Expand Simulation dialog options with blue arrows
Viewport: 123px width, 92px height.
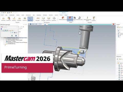click(2, 29)
